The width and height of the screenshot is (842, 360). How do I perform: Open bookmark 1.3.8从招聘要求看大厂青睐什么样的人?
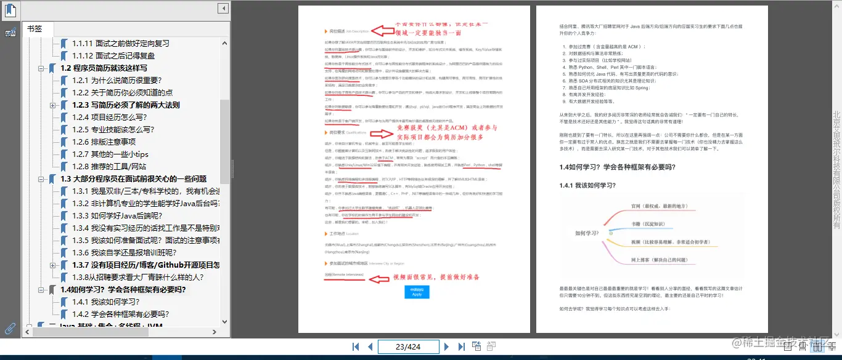coord(138,278)
